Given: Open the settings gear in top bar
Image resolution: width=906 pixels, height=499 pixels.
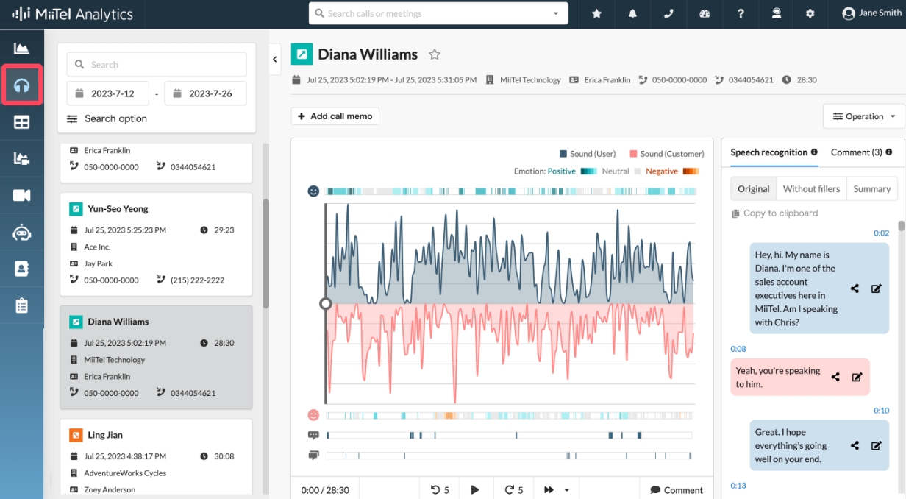Looking at the screenshot, I should pos(810,14).
